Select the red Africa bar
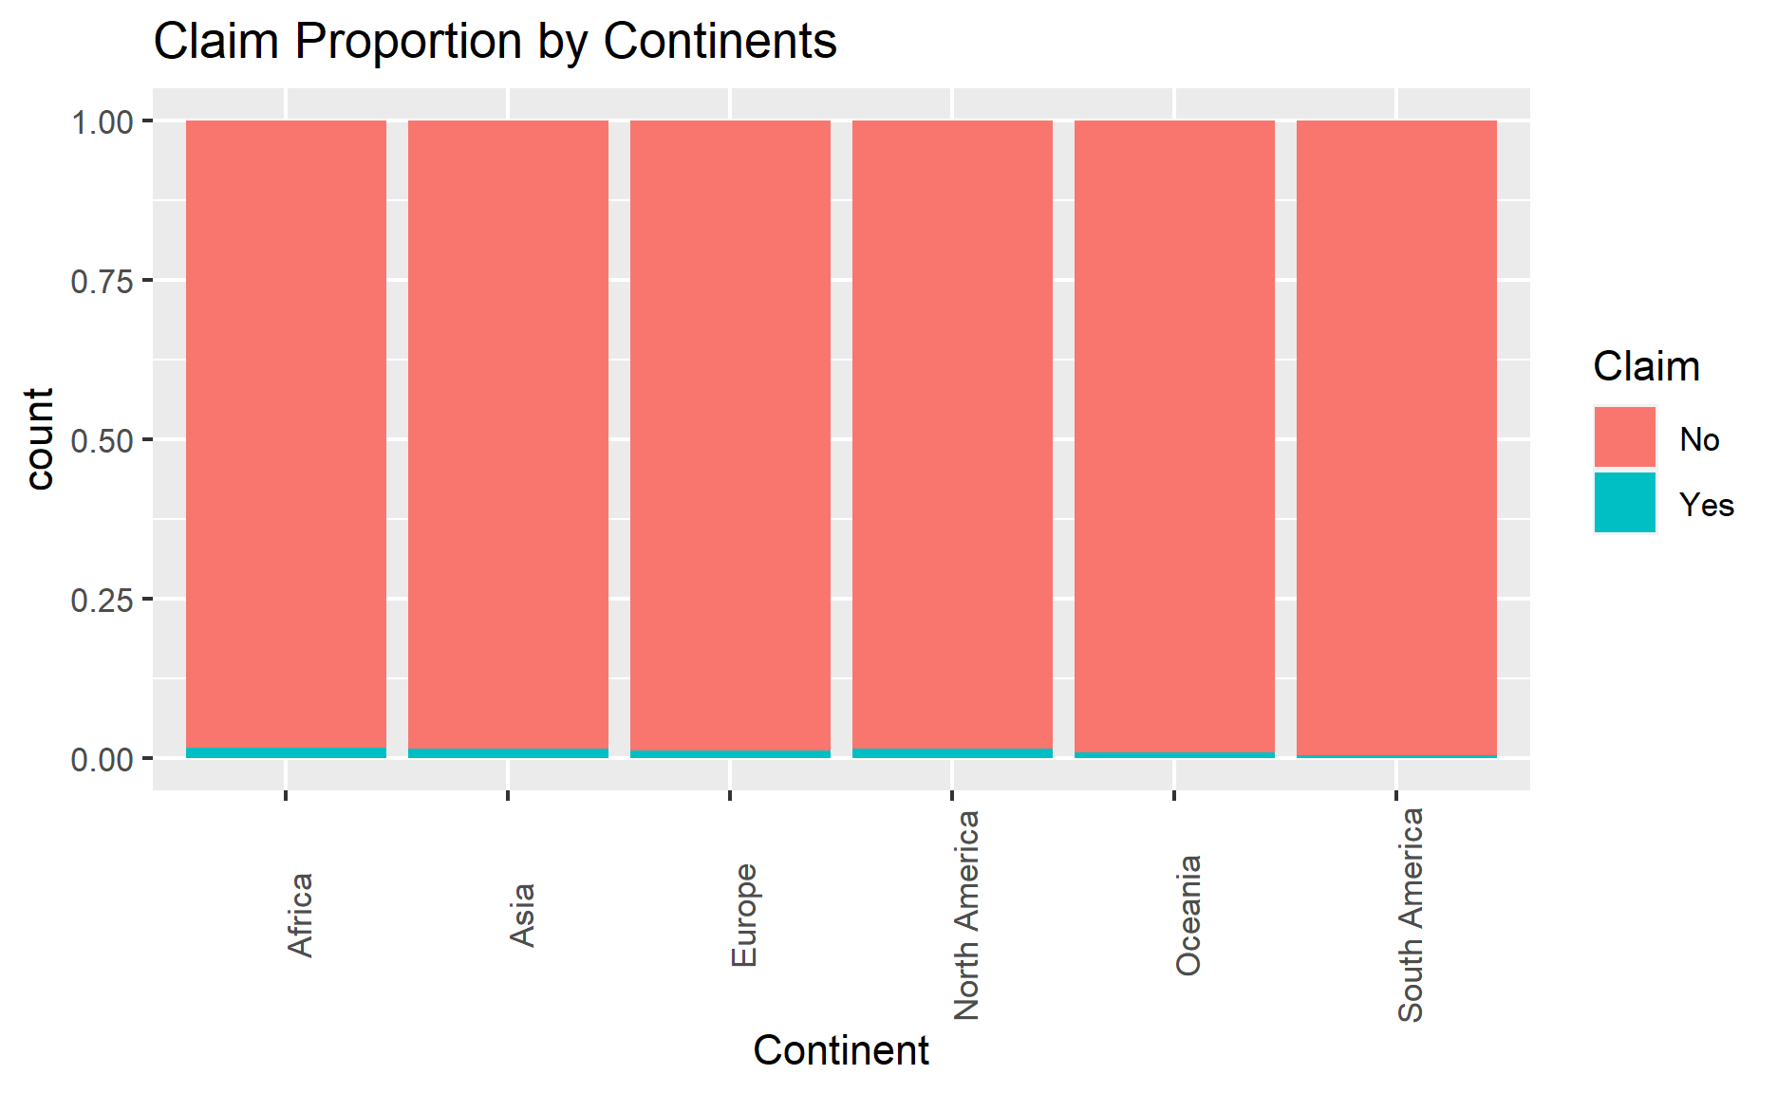Screen dimensions: 1777x1093 click(286, 433)
